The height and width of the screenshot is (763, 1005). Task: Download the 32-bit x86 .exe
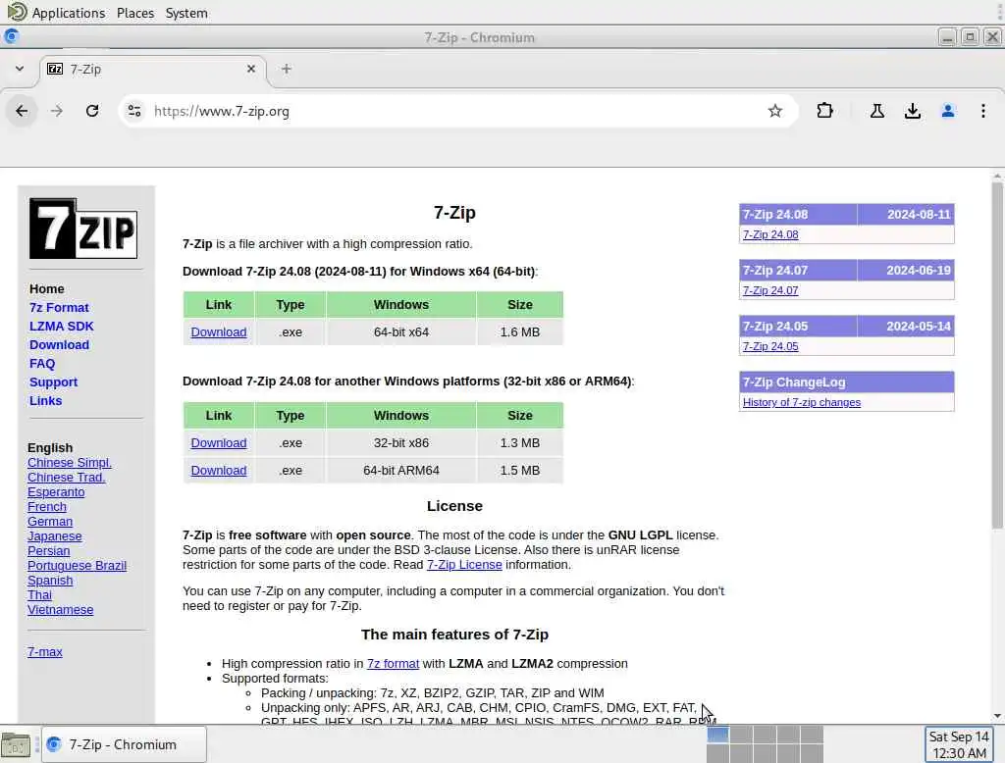click(219, 442)
